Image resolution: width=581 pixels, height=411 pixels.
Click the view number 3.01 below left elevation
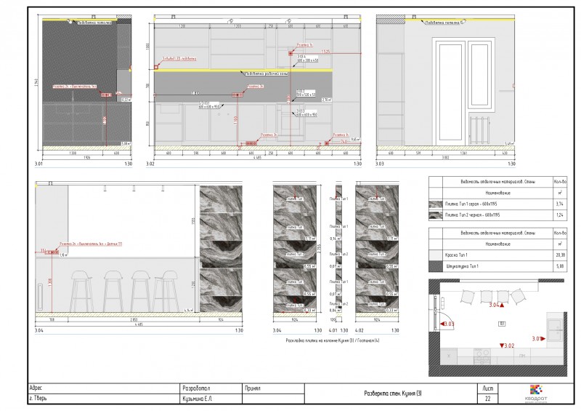(x=39, y=164)
